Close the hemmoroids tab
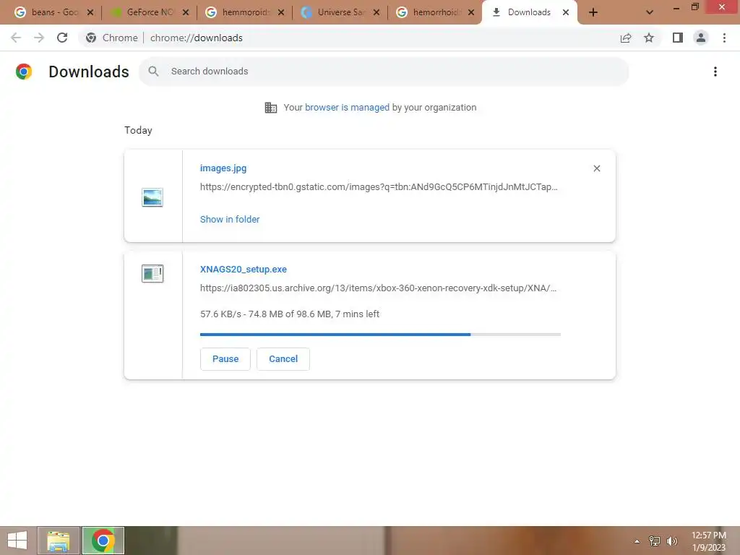The width and height of the screenshot is (740, 555). coord(281,12)
